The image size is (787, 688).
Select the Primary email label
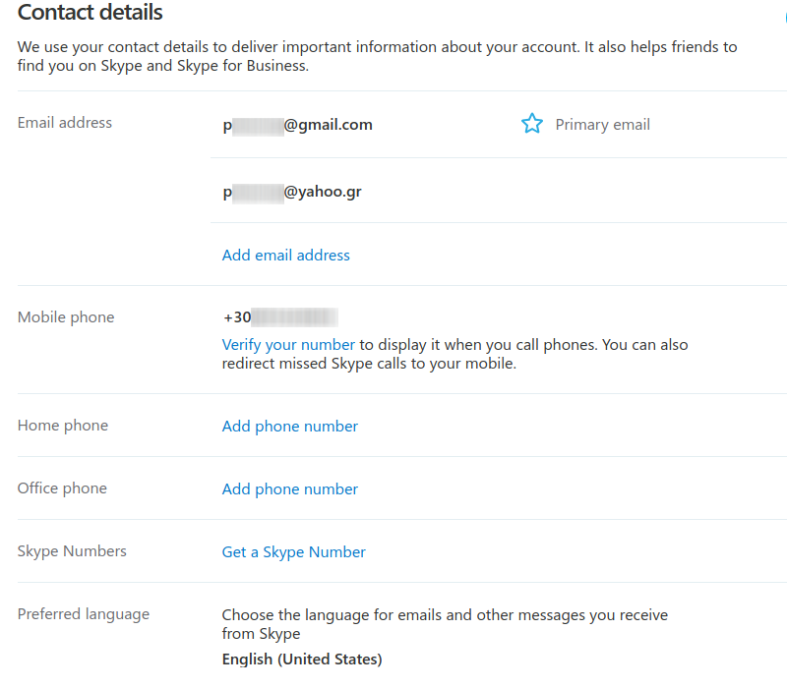pyautogui.click(x=602, y=125)
